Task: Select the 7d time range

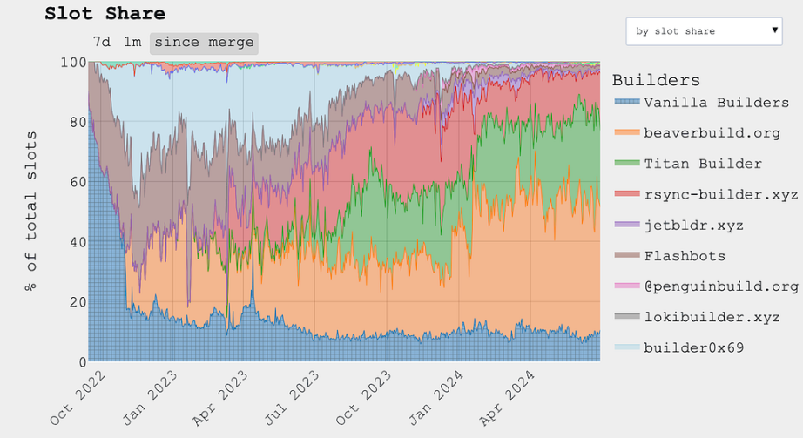Action: (101, 43)
